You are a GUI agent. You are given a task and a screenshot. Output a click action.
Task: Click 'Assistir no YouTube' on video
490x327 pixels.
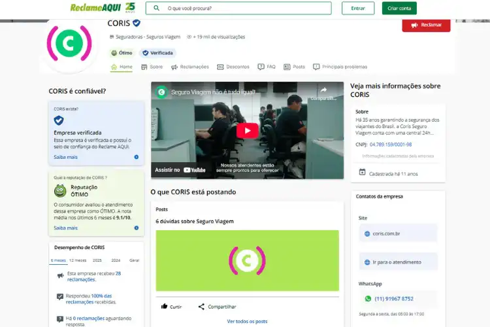[x=180, y=170]
